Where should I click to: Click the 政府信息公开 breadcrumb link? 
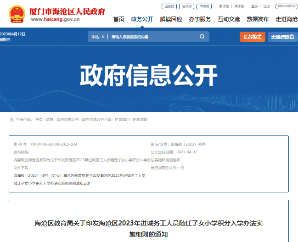click(67, 119)
